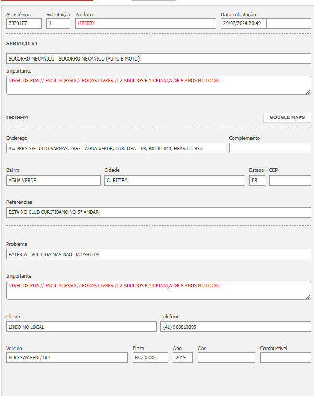
Task: Select the Referências field
Action: click(x=158, y=212)
